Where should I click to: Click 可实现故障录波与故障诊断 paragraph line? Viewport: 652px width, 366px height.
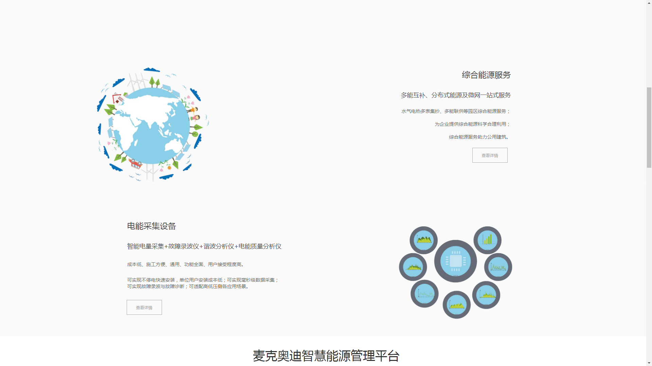click(189, 286)
